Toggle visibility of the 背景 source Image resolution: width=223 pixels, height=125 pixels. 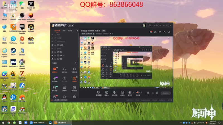click(x=52, y=59)
